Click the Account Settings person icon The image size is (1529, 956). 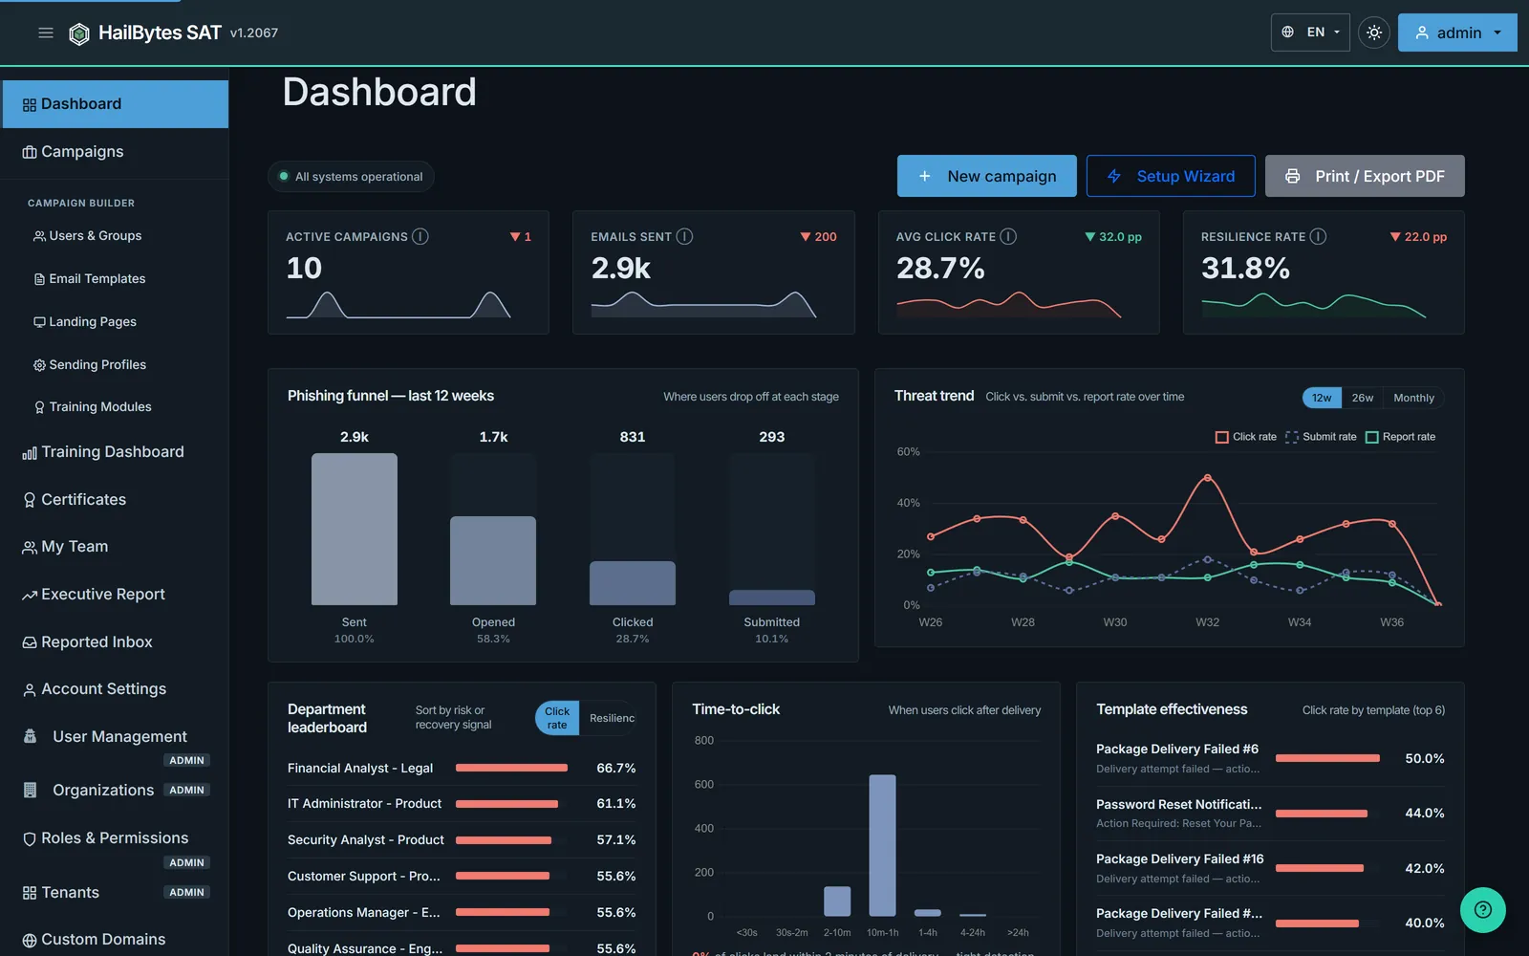point(30,690)
